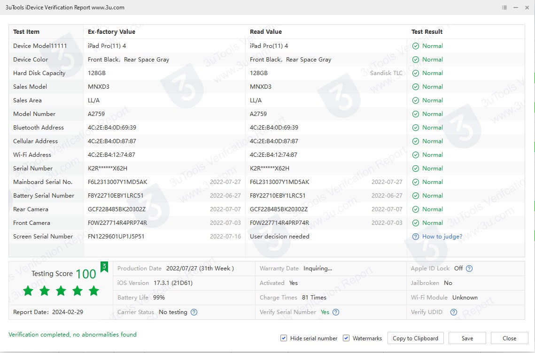Viewport: 535px width, 353px height.
Task: Click the help icon beside Apple ID Lock
Action: 469,269
